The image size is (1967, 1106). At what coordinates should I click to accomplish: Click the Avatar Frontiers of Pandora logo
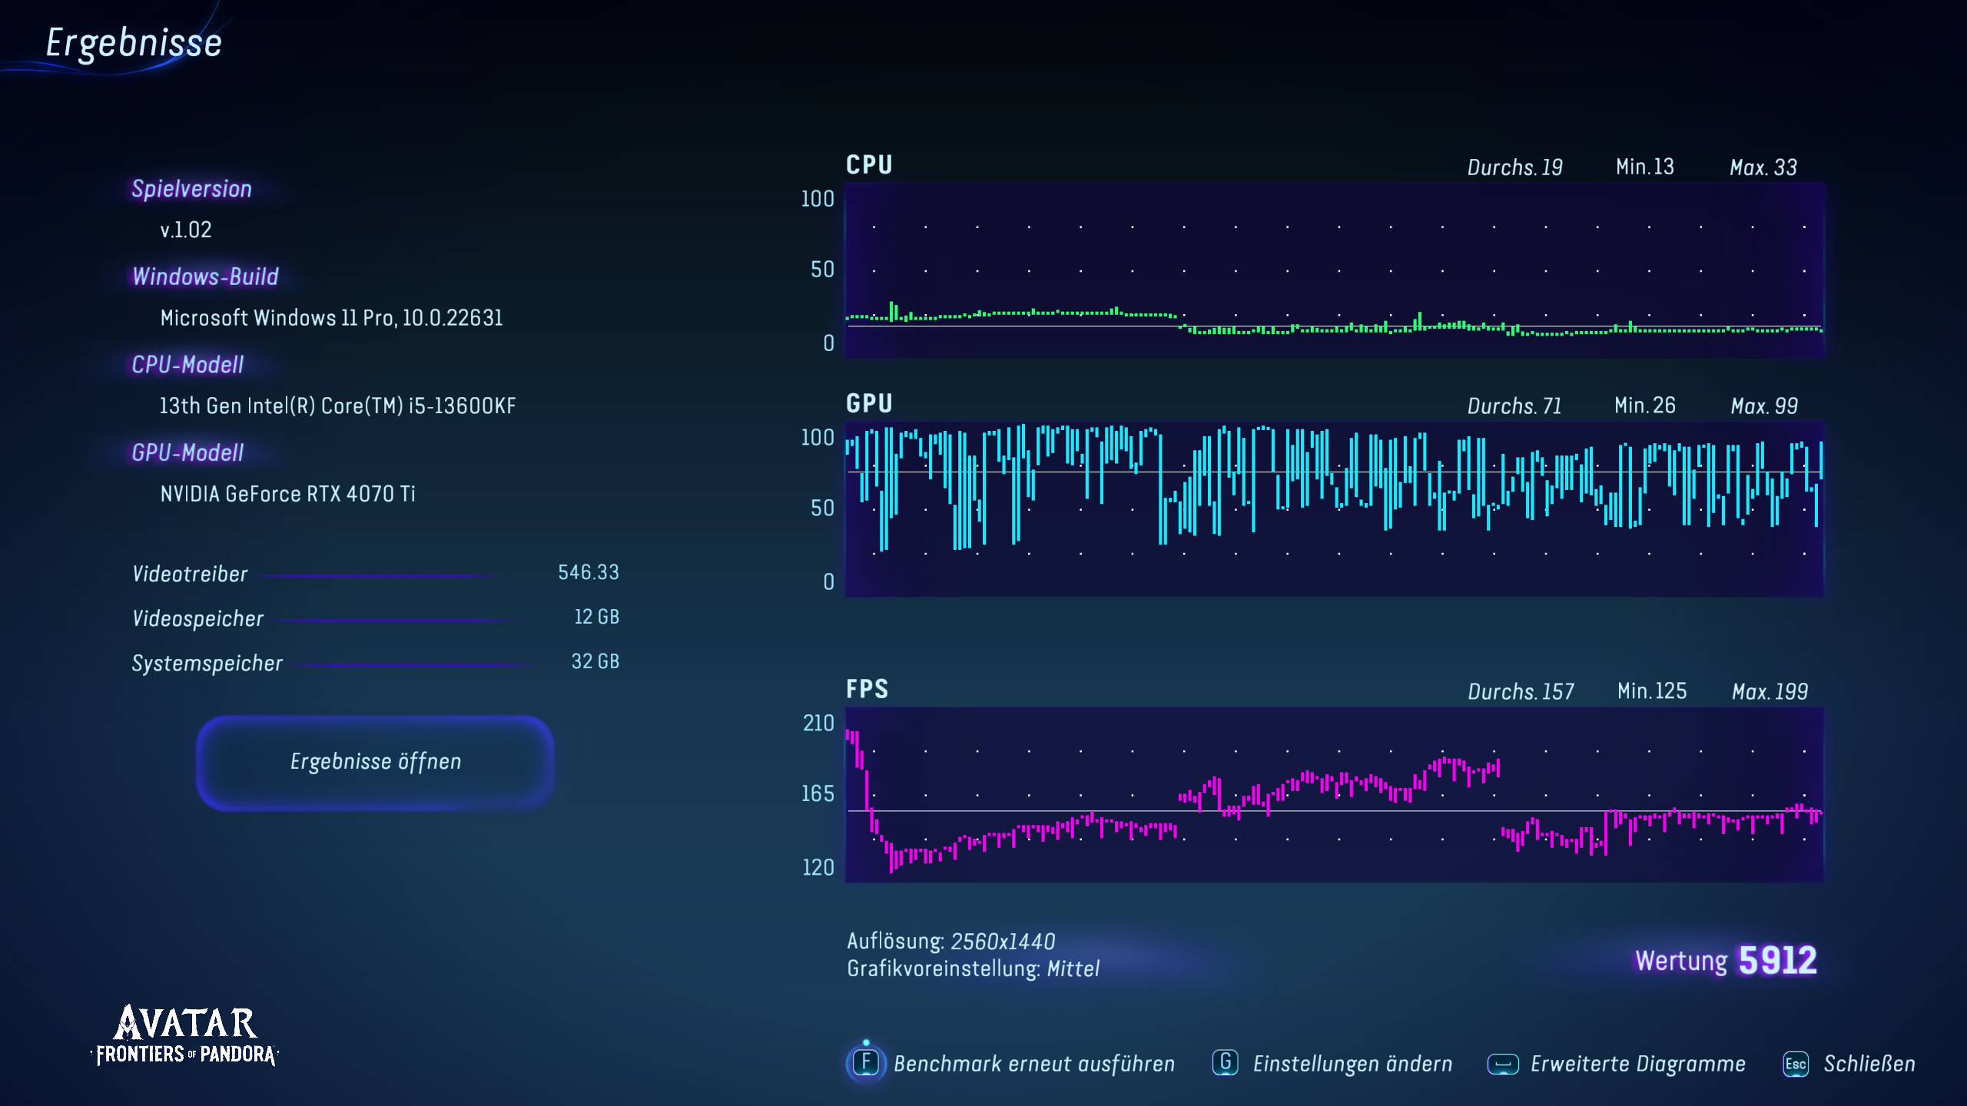(x=185, y=1035)
